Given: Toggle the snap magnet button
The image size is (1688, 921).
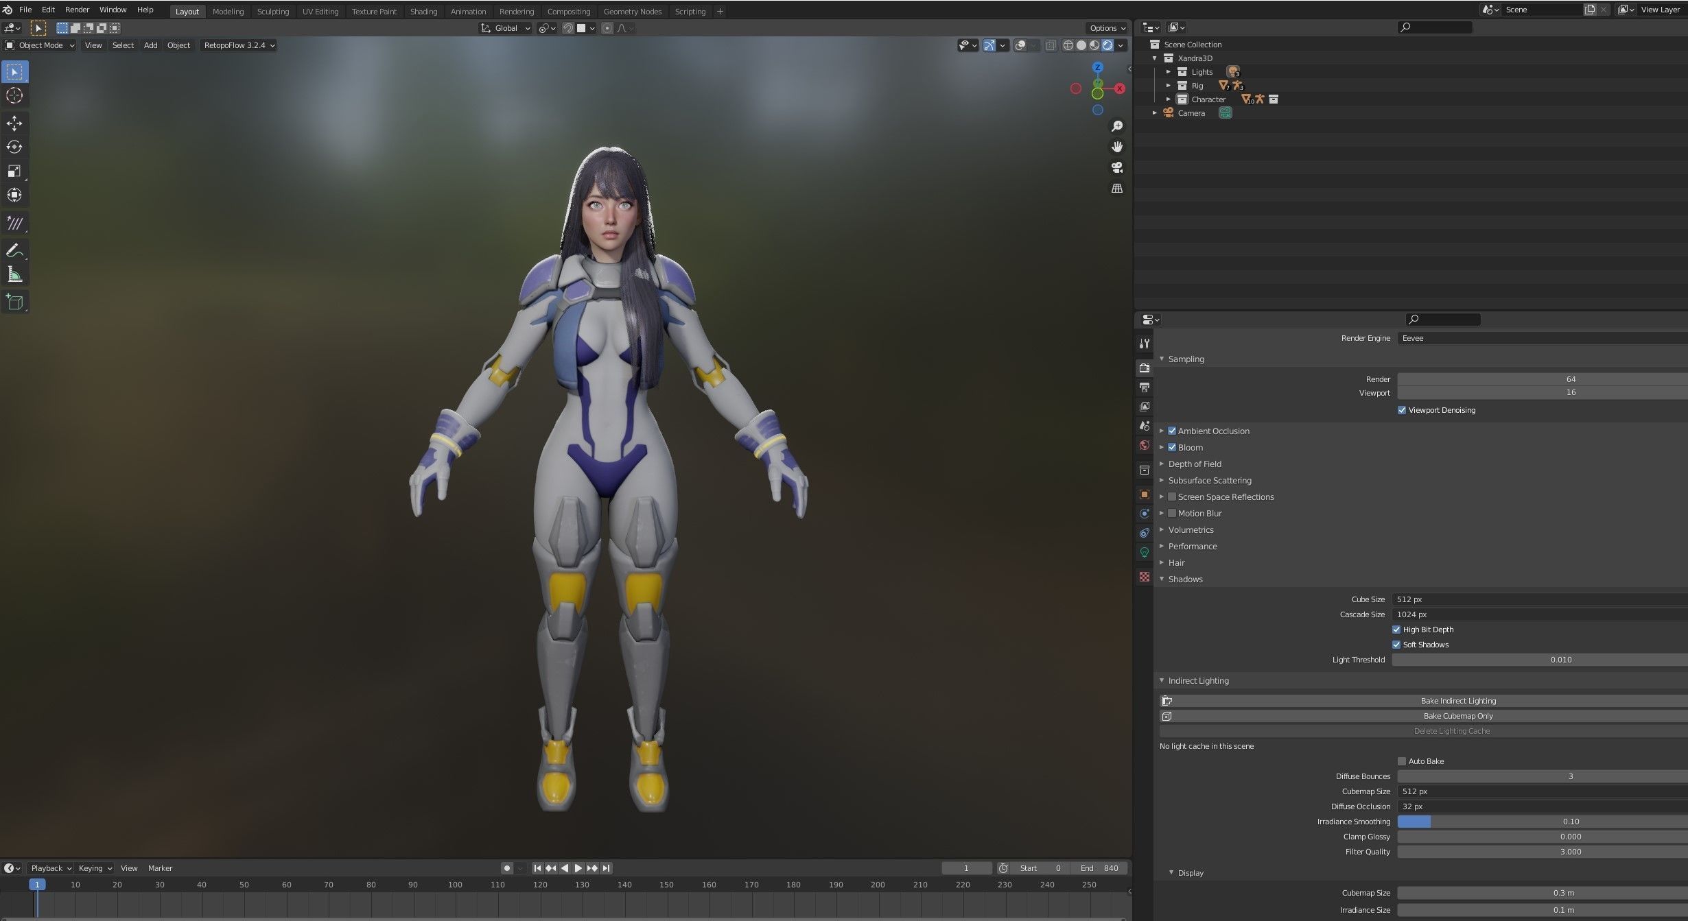Looking at the screenshot, I should [x=568, y=28].
